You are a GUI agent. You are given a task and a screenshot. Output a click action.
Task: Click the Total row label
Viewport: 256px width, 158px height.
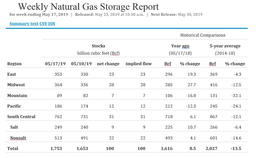13,148
